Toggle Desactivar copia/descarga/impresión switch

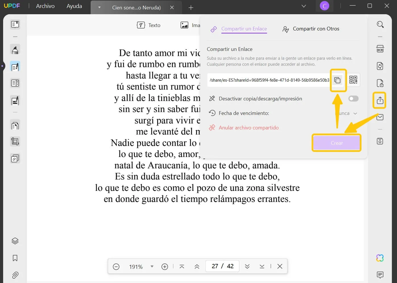(x=354, y=99)
